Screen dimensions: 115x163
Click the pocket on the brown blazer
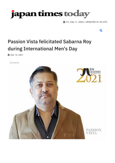tap(69, 135)
